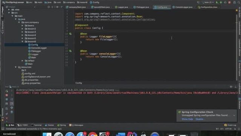
Task: Stop the process with red square in Run panel
Action: pos(7,95)
